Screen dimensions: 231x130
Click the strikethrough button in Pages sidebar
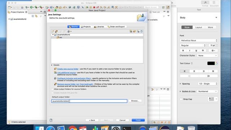coord(203,51)
